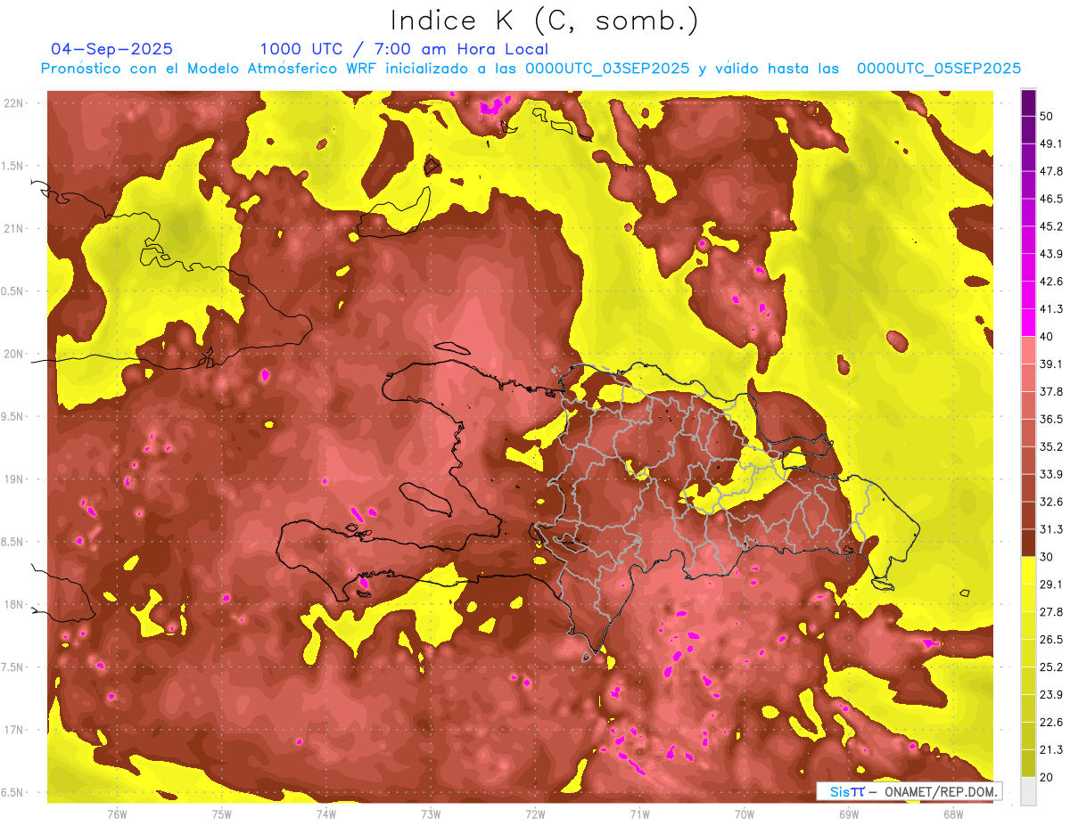Click the 'Pronóstico con el Modelo Atmósferico WRF' line
Image resolution: width=1070 pixels, height=826 pixels.
pos(531,69)
